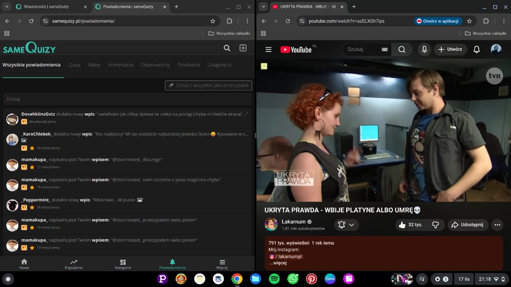Open Kategorie in bottom navigation
The image size is (511, 287).
(123, 264)
